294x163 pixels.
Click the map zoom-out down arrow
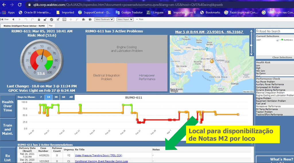click(251, 54)
